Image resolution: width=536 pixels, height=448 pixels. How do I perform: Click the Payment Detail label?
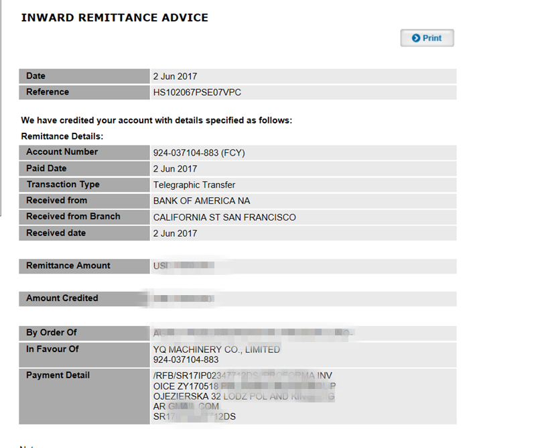[58, 375]
